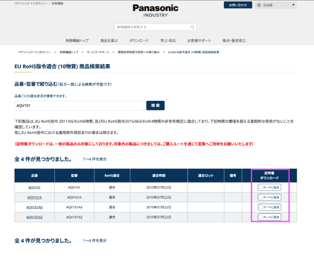Open the ダウンロード menu

pos(139,40)
